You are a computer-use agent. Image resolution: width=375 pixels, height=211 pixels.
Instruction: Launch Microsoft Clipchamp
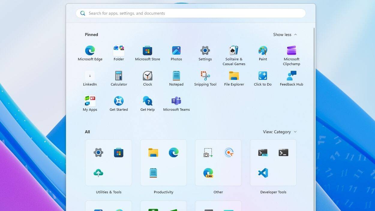pyautogui.click(x=292, y=56)
